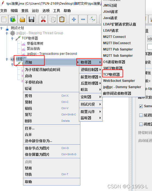Open the 帮助 menu in menu bar
The image size is (152, 191).
click(x=67, y=11)
